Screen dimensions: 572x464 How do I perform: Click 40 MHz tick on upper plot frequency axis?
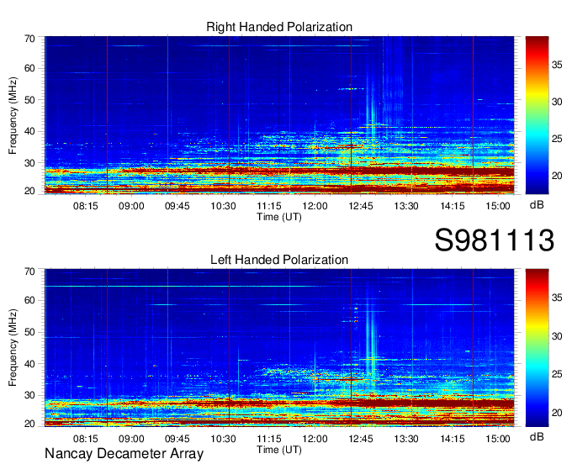click(29, 131)
